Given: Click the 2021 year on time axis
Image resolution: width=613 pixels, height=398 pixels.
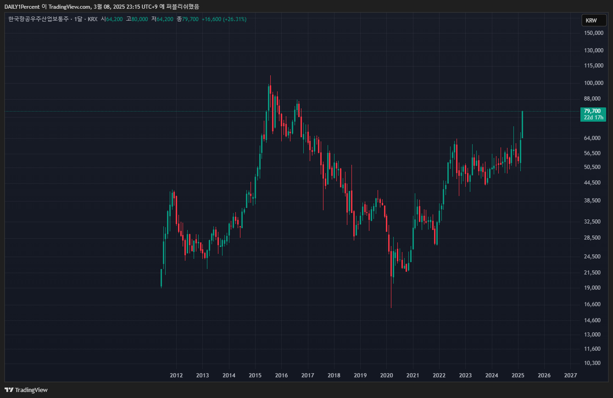Looking at the screenshot, I should [x=413, y=376].
